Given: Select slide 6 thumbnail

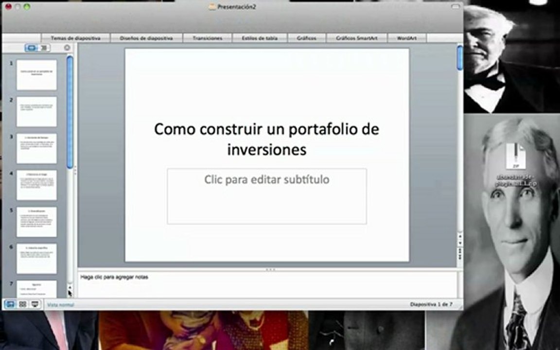Looking at the screenshot, I should (x=36, y=259).
